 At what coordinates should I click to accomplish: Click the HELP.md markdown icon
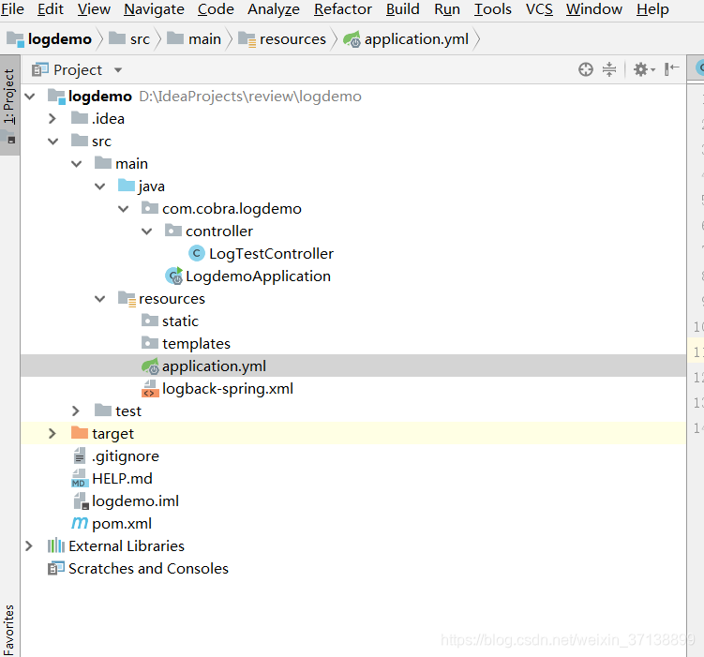point(80,478)
